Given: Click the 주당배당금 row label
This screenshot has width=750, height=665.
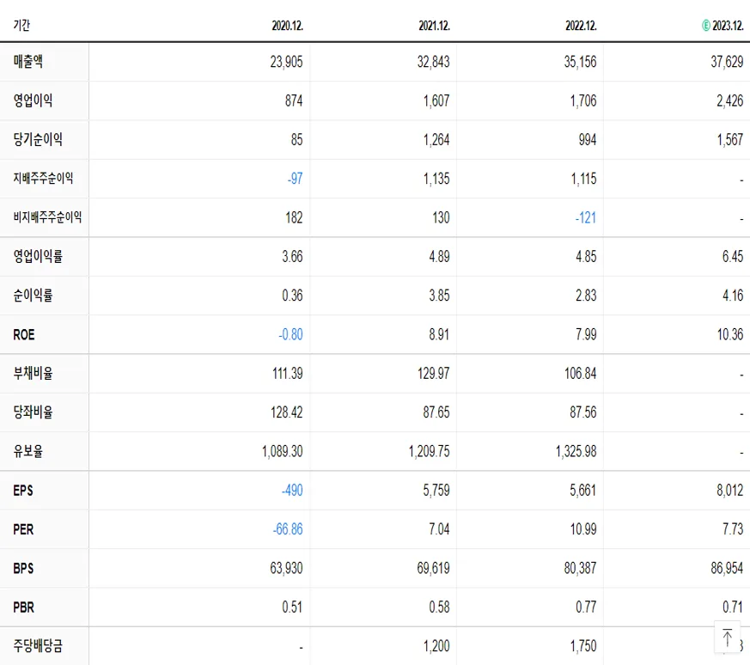Looking at the screenshot, I should (x=38, y=646).
